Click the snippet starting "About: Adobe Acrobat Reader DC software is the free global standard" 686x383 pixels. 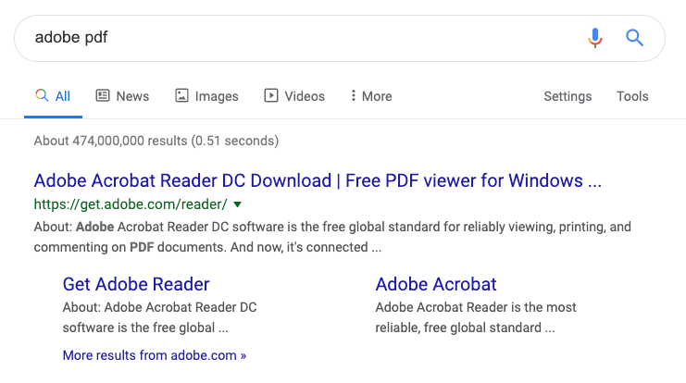332,237
